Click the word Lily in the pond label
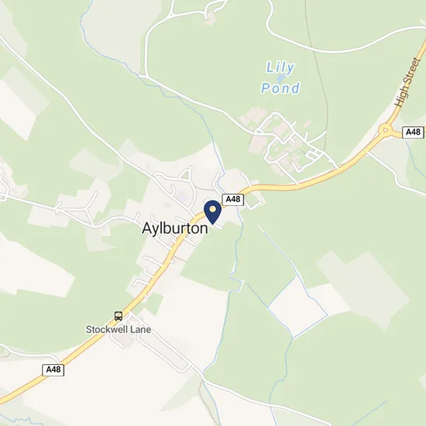Image resolution: width=426 pixels, height=426 pixels. point(280,67)
